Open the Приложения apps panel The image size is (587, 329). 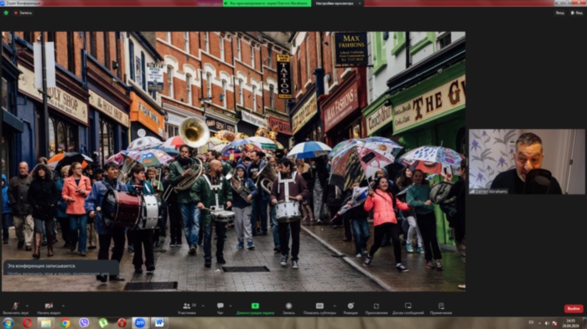click(x=377, y=308)
